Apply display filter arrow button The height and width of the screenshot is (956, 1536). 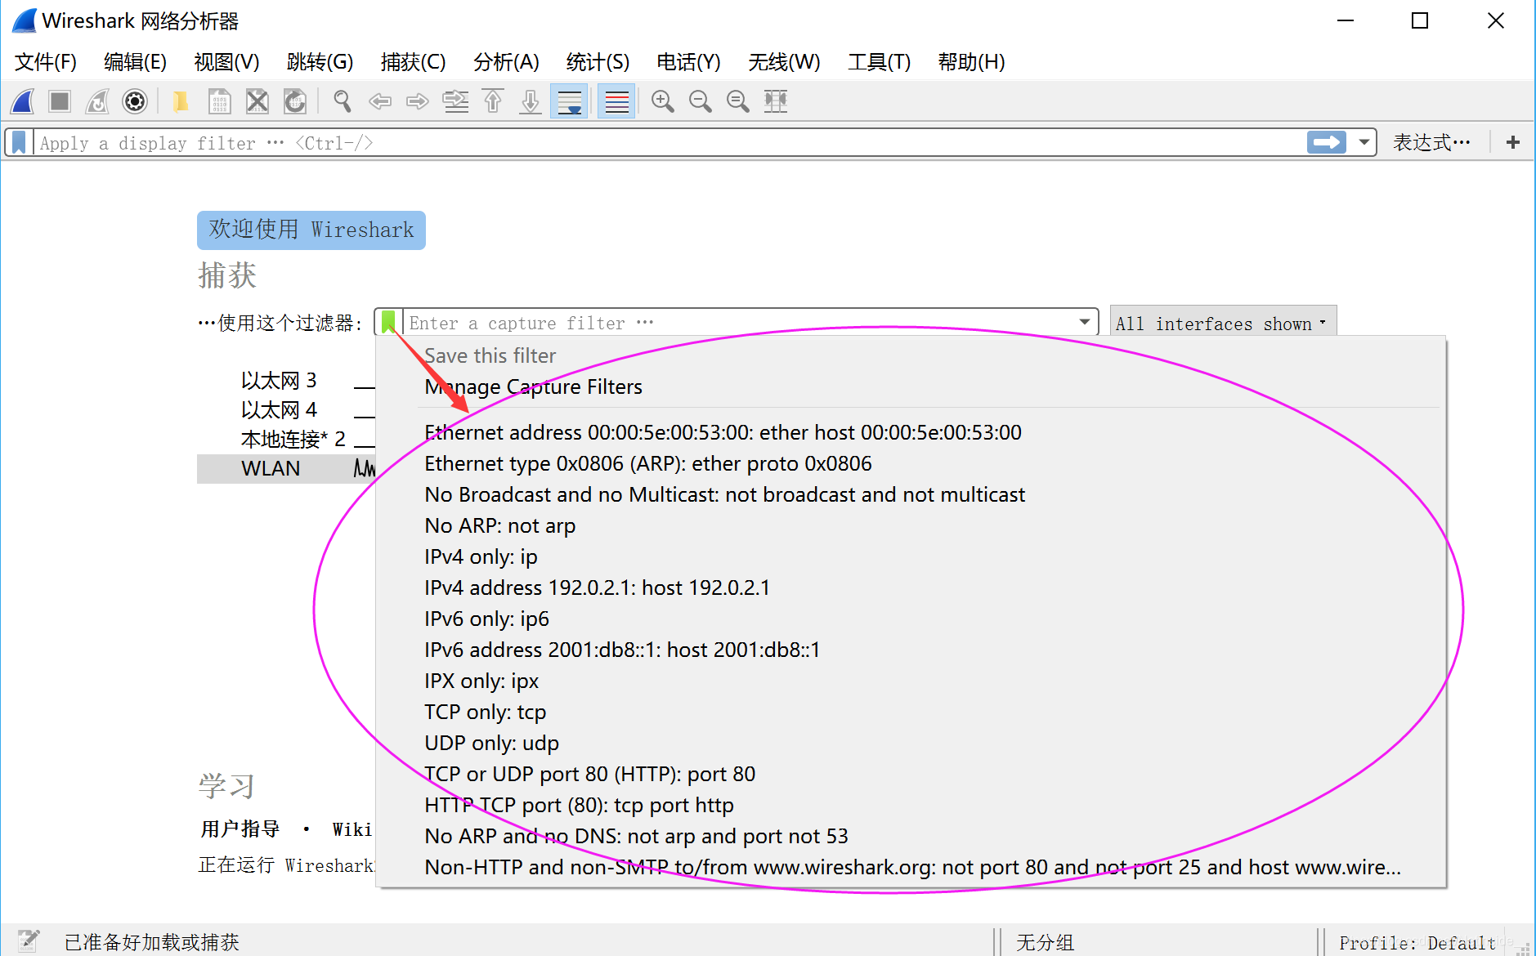point(1327,142)
